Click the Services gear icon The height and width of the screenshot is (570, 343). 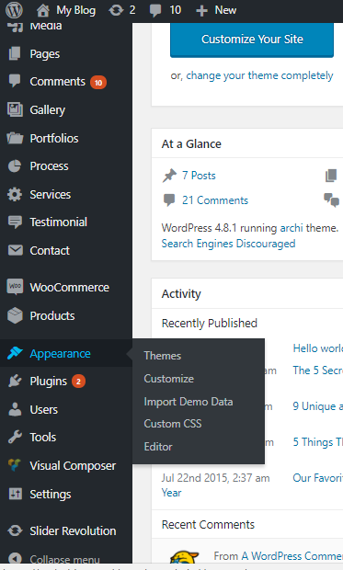pyautogui.click(x=15, y=195)
